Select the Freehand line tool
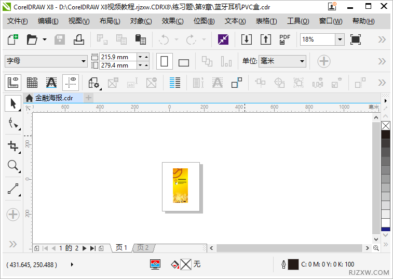This screenshot has height=279, width=393. (13, 189)
